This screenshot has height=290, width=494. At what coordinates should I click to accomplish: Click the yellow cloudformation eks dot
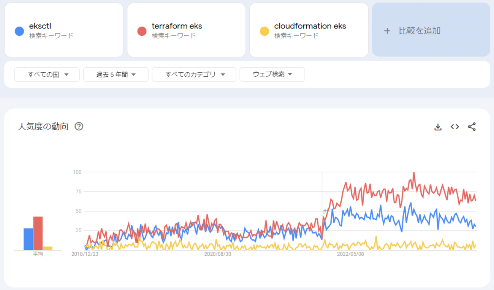(264, 31)
